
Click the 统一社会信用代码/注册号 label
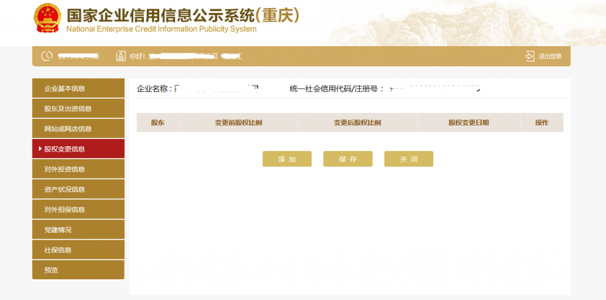point(336,89)
